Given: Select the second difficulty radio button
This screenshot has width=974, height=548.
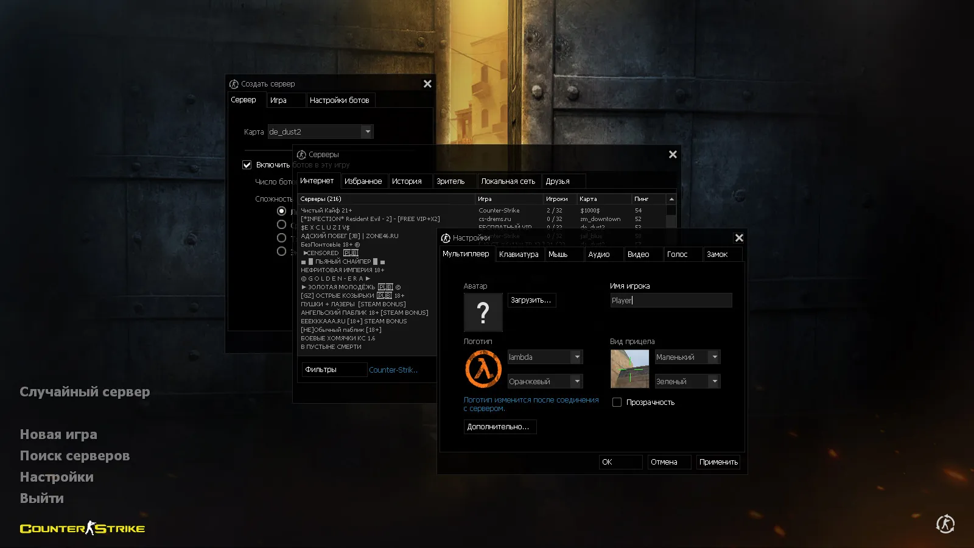Looking at the screenshot, I should pos(282,224).
